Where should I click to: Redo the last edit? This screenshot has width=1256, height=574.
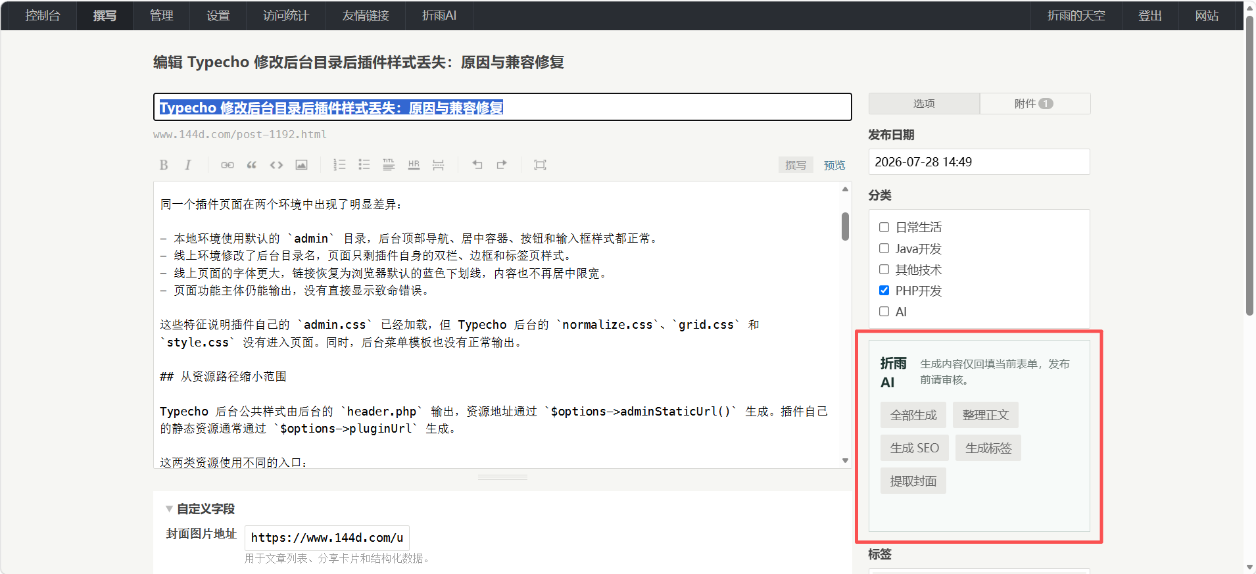(502, 165)
